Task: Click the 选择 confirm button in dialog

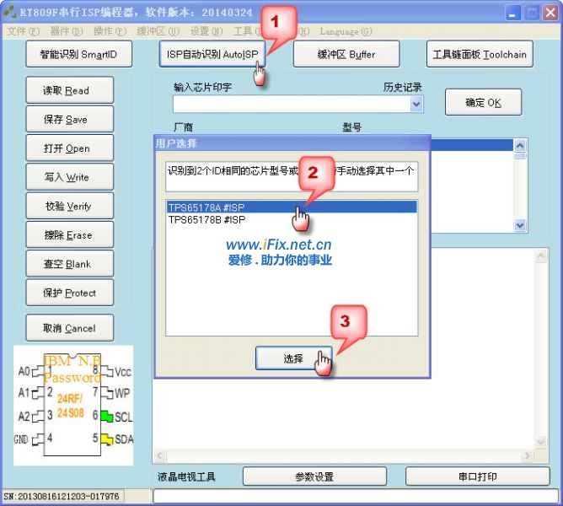Action: [293, 358]
